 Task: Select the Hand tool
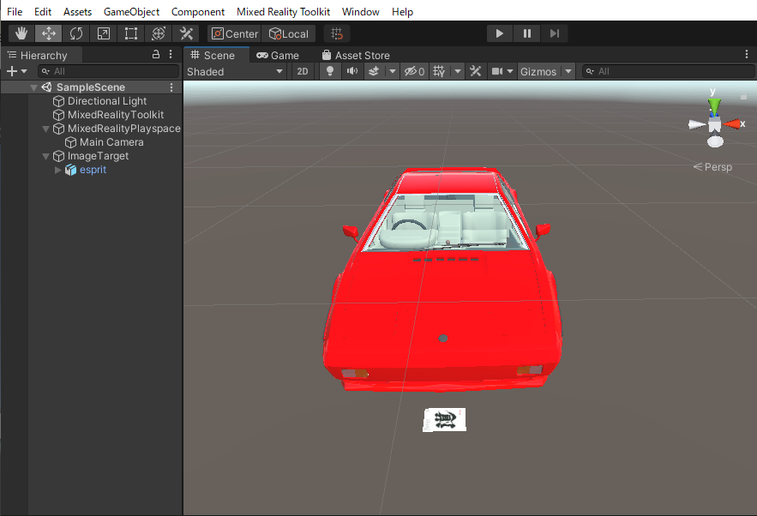(x=21, y=33)
